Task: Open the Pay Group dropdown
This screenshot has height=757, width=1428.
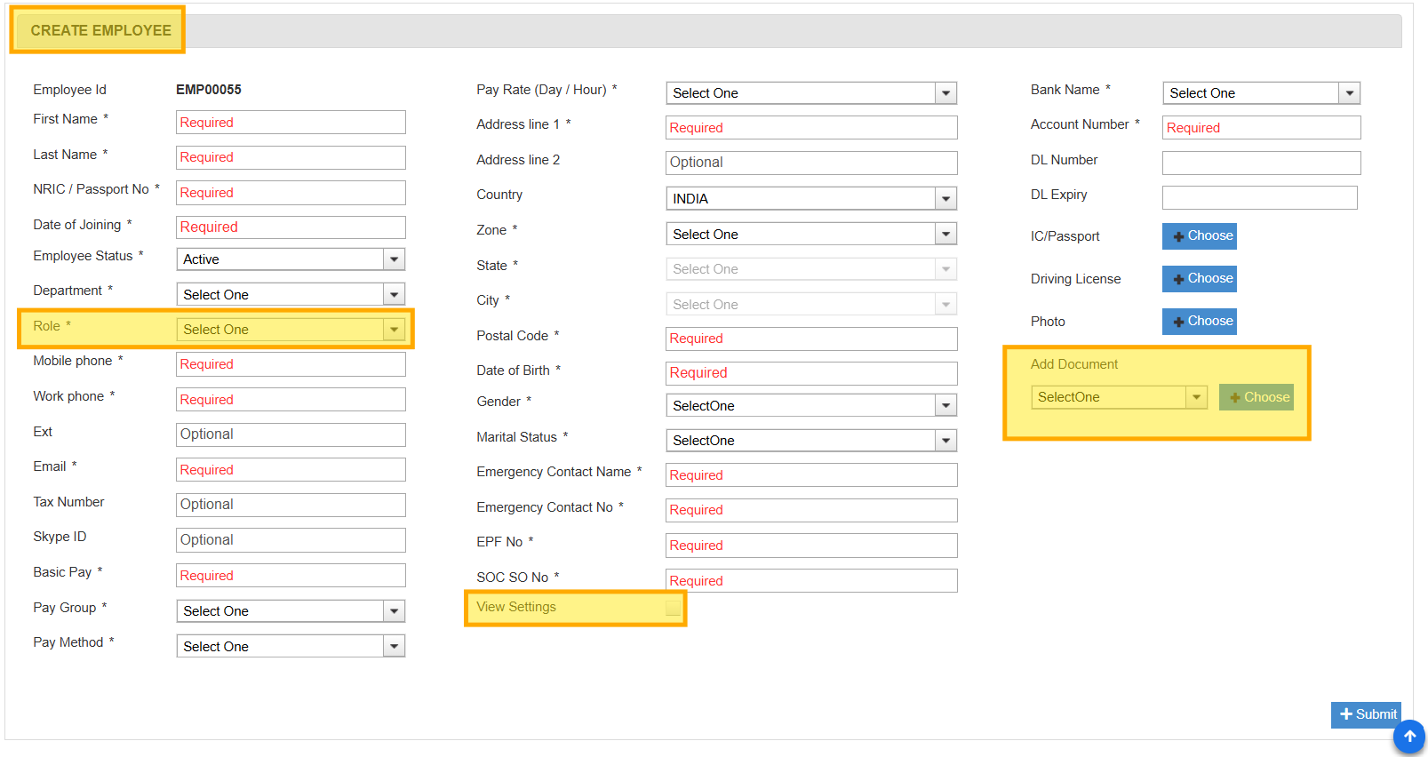Action: (291, 611)
